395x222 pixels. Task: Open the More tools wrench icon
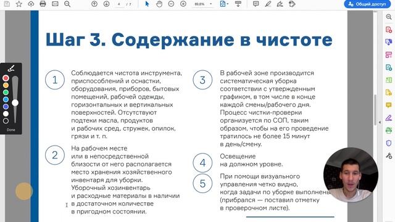click(389, 156)
